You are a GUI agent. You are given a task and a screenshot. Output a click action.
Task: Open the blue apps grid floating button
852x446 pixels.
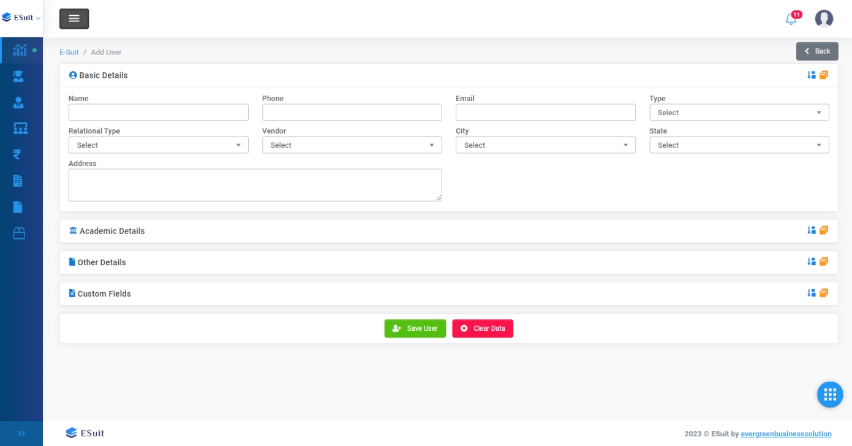pos(830,394)
